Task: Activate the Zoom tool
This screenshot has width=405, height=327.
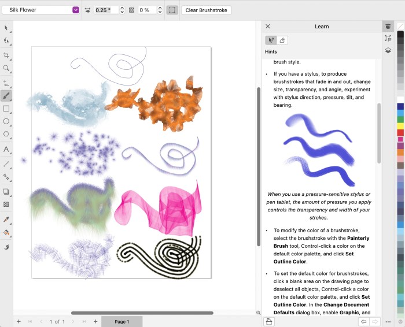Action: 6,68
